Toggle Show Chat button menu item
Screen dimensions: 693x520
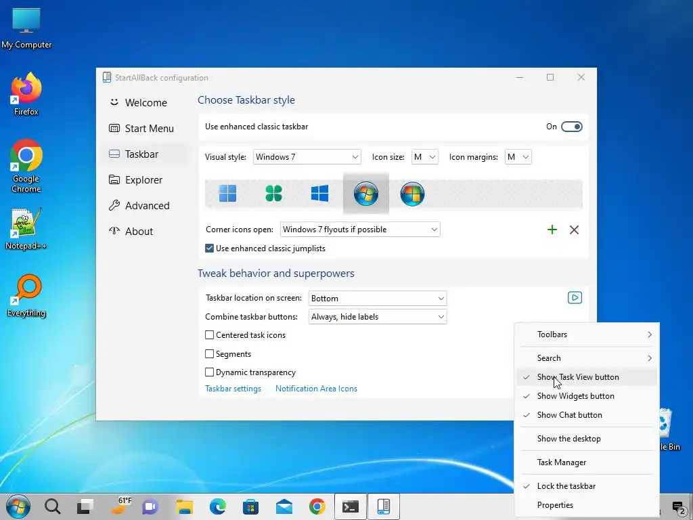[x=587, y=415]
